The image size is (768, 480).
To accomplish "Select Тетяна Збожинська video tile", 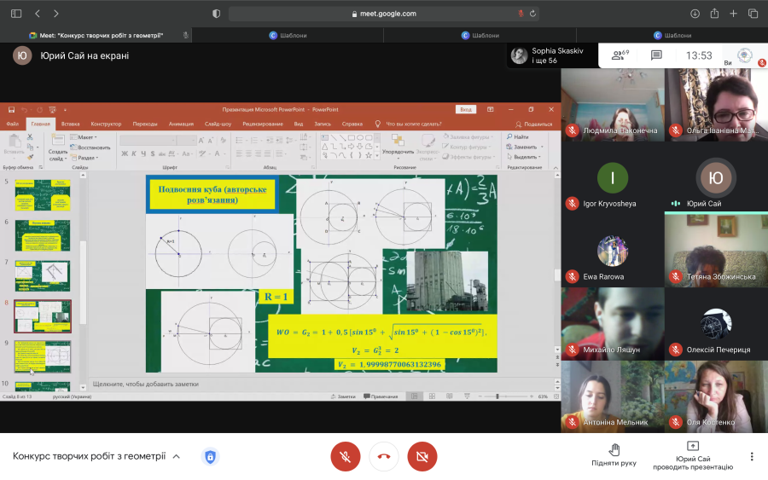I will click(716, 250).
